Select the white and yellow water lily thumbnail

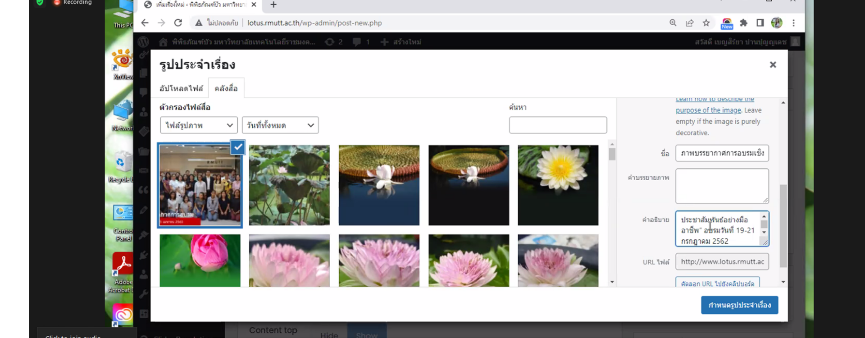[x=558, y=185]
